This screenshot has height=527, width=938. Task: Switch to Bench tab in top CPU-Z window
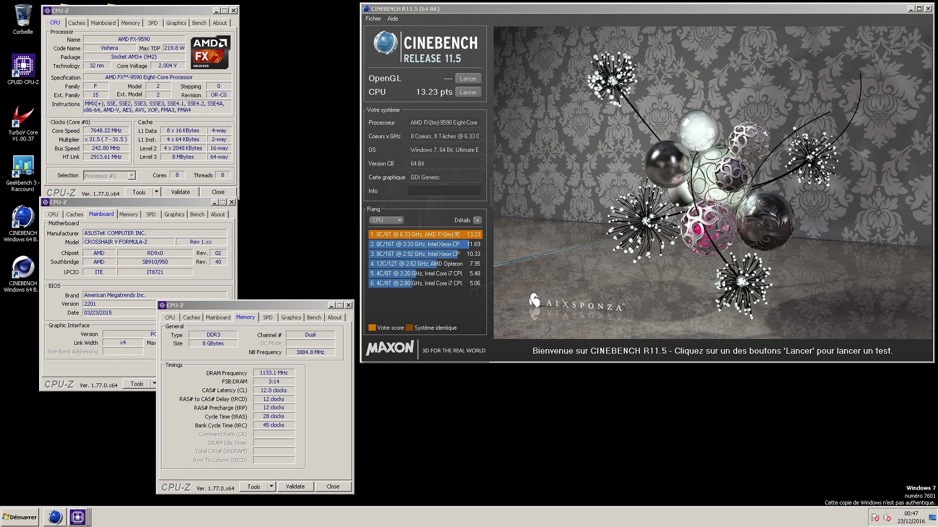point(199,23)
